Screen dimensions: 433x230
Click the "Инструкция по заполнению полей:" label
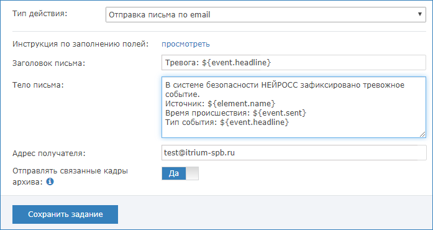tap(81, 44)
